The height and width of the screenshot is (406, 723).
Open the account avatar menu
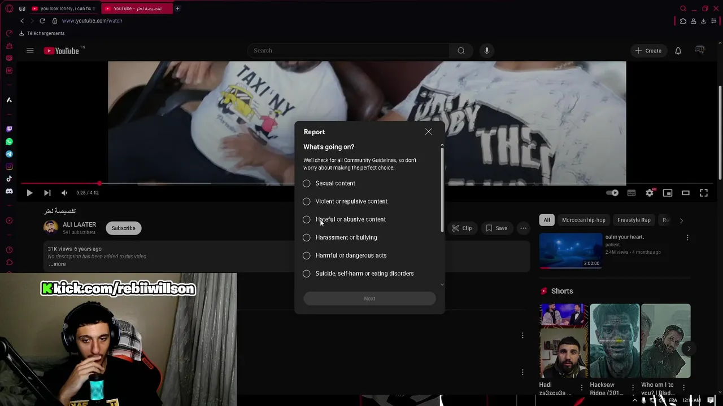tap(700, 51)
